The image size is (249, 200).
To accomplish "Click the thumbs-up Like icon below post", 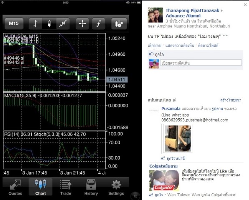I will (x=151, y=54).
